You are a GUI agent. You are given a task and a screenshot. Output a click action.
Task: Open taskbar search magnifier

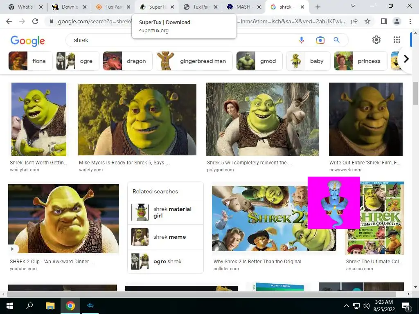pos(29,305)
